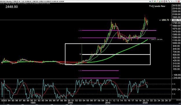Viewport: 181px width, 105px height.
Task: Click the mail envelope icon in the top toolbar
Action: point(152,1)
